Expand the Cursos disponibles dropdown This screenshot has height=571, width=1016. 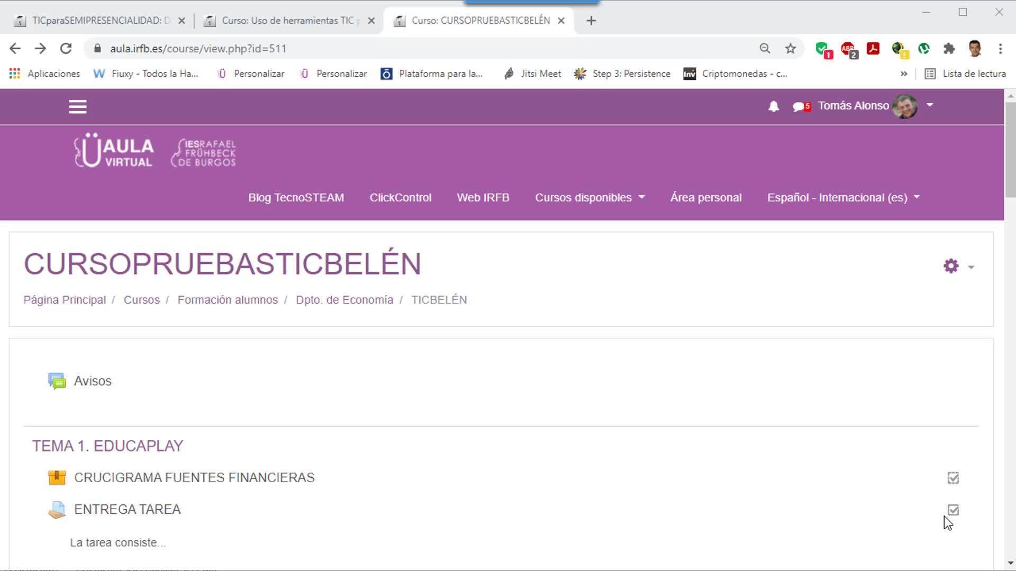coord(589,198)
